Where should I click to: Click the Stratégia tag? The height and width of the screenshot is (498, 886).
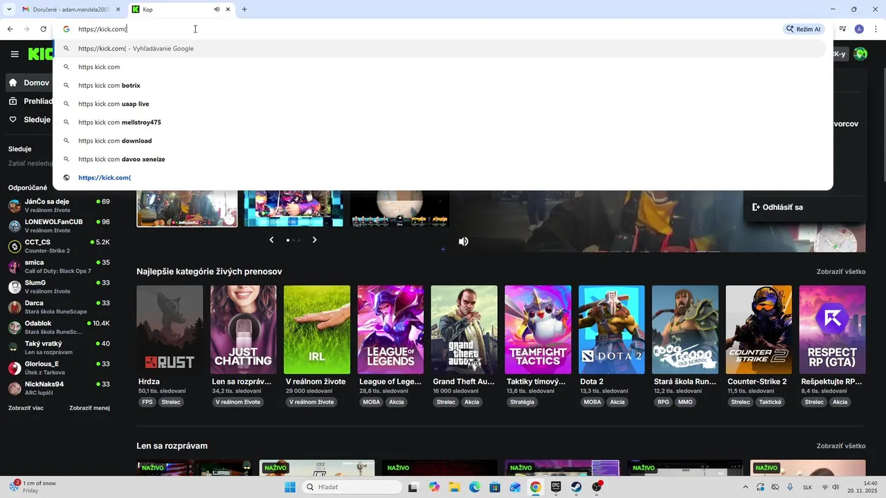pos(522,402)
